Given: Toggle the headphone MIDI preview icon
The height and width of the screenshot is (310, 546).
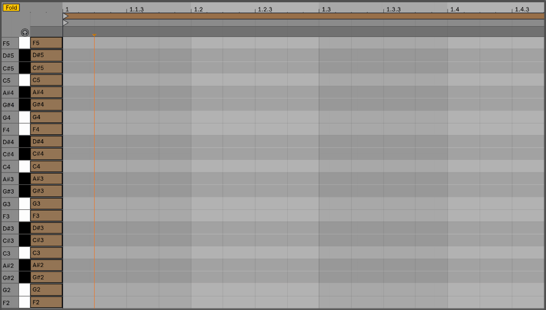Looking at the screenshot, I should pyautogui.click(x=24, y=33).
